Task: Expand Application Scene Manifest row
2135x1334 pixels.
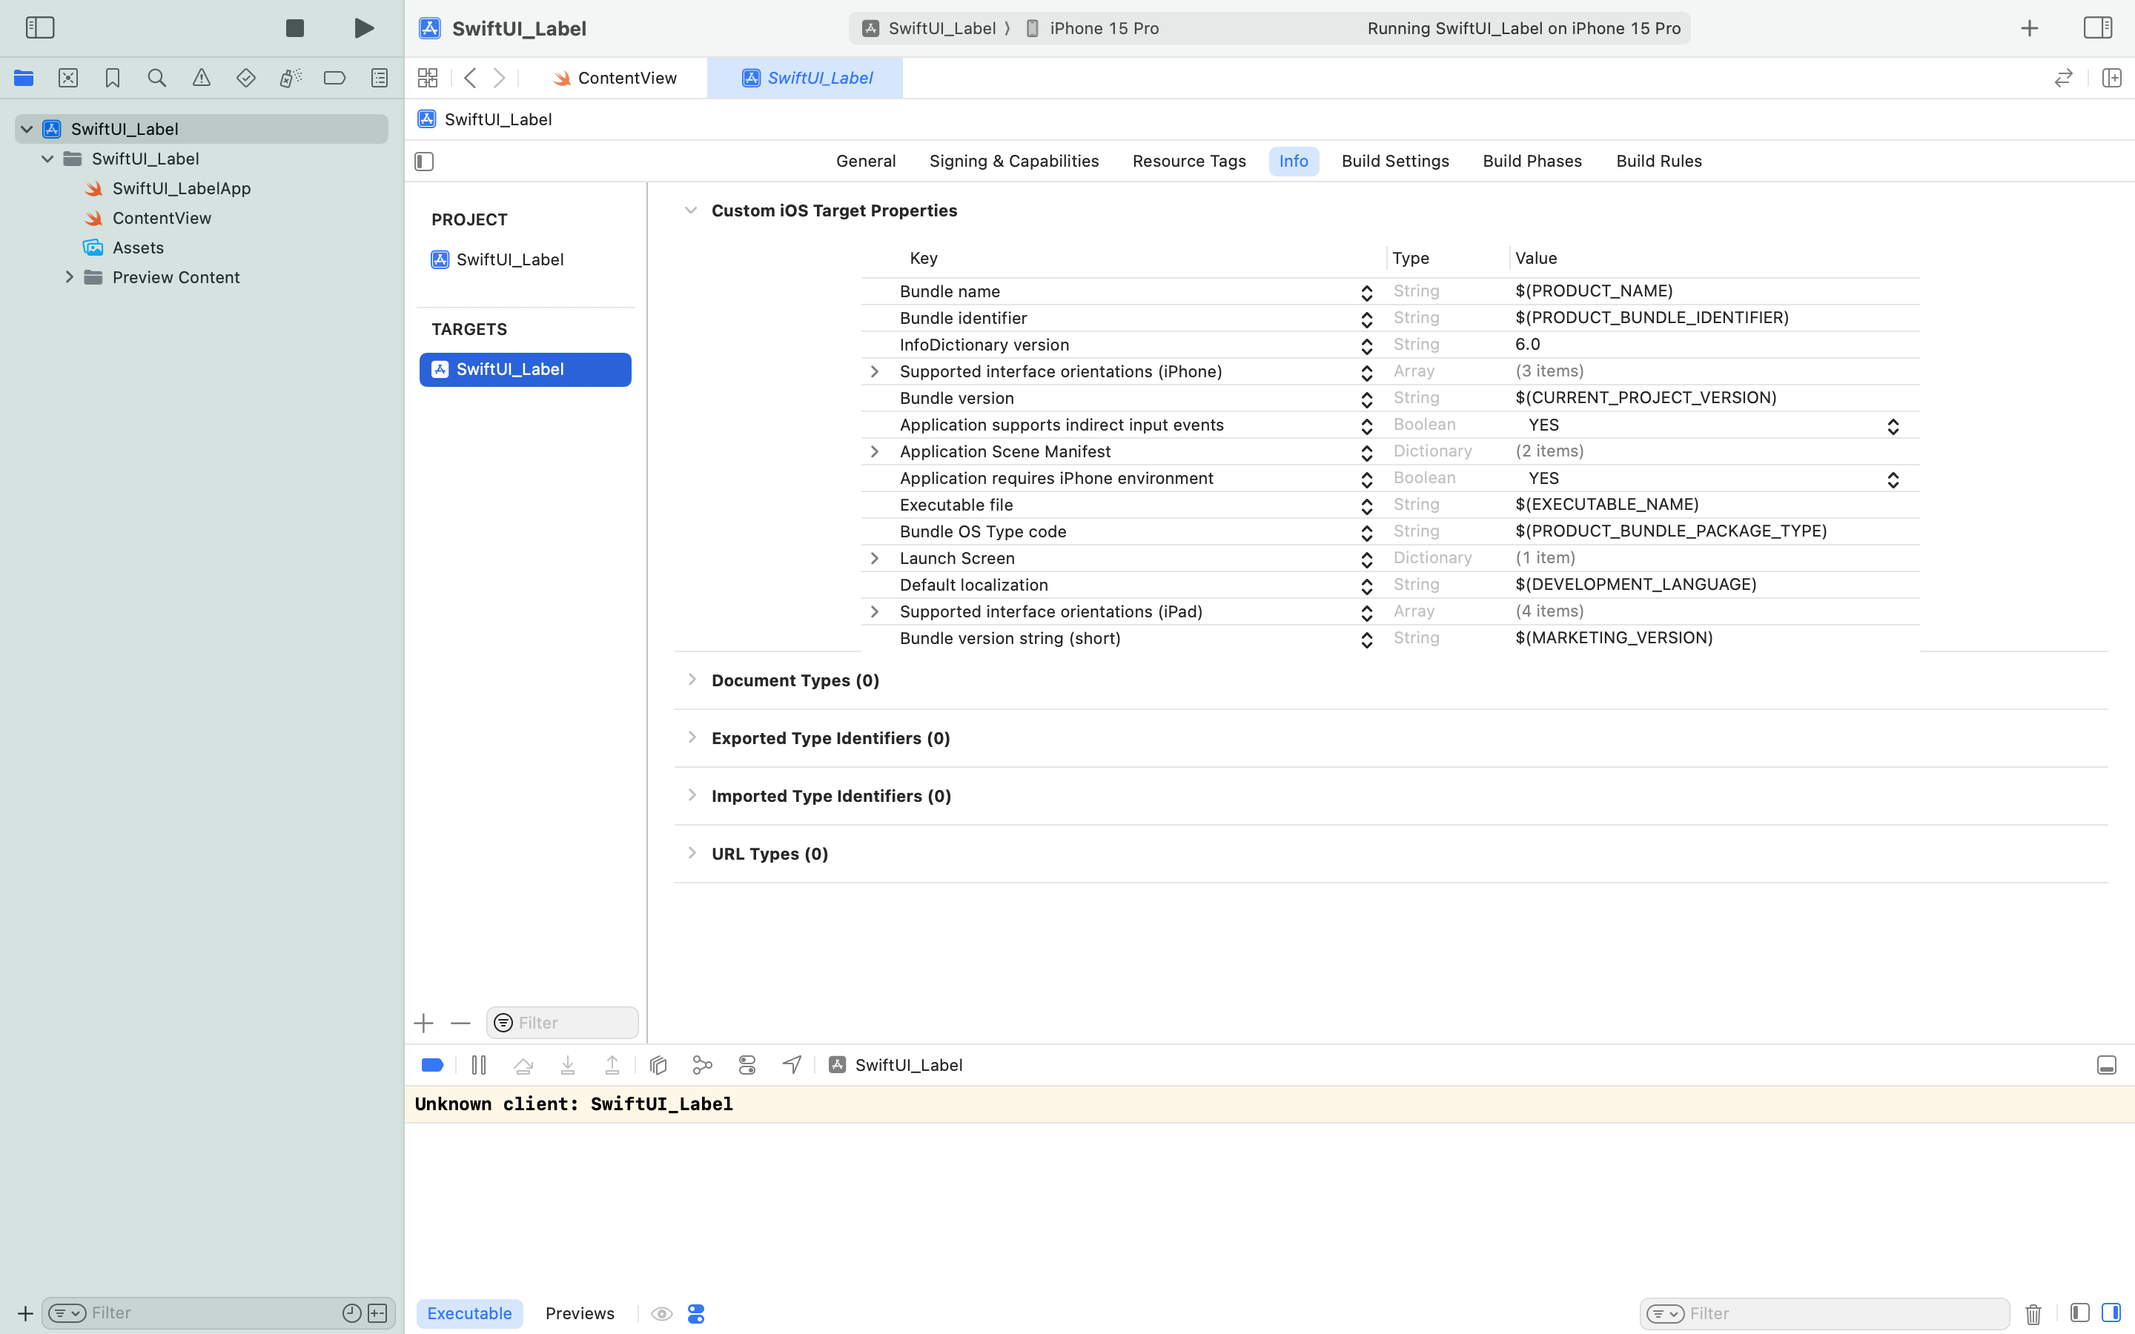Action: [874, 452]
